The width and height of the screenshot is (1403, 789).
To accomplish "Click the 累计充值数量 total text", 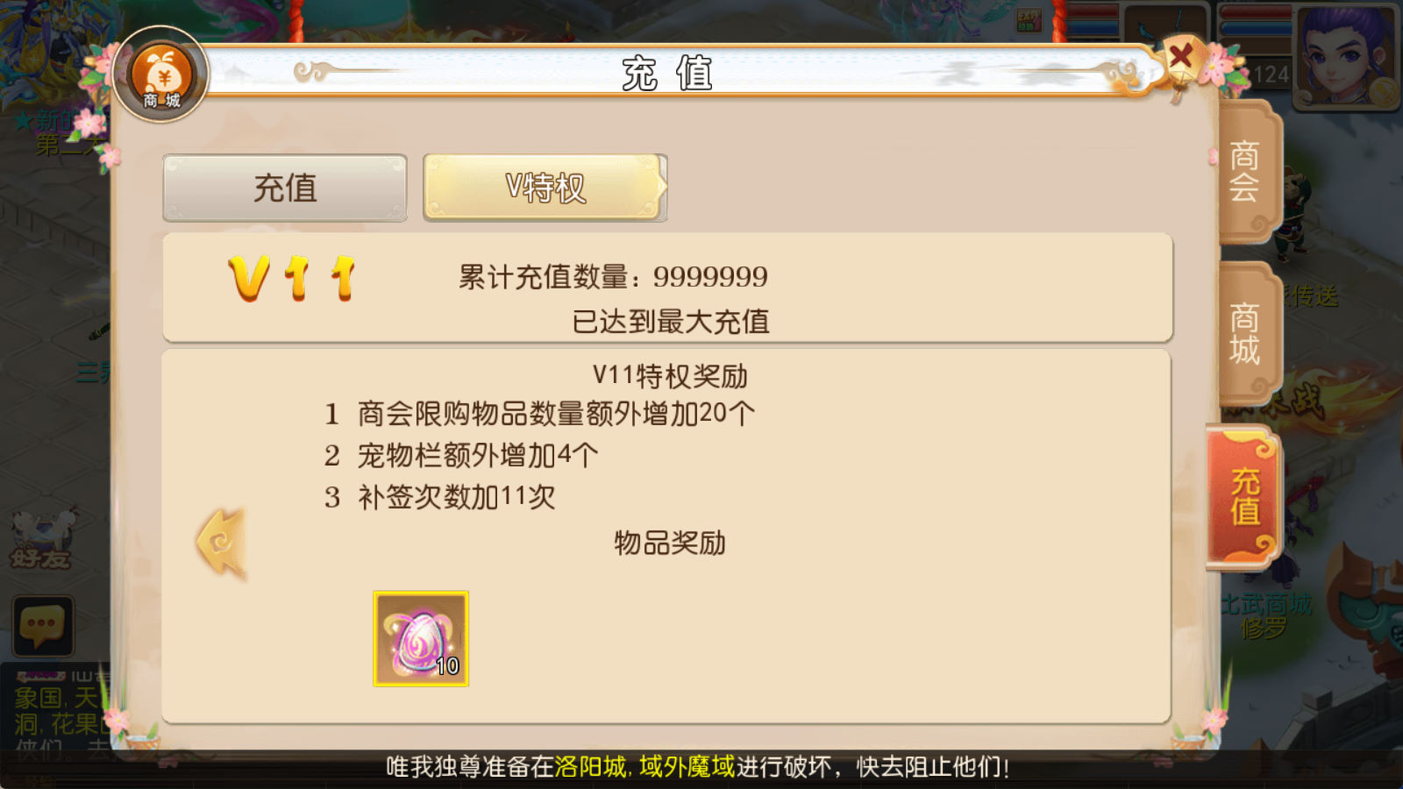I will click(613, 277).
